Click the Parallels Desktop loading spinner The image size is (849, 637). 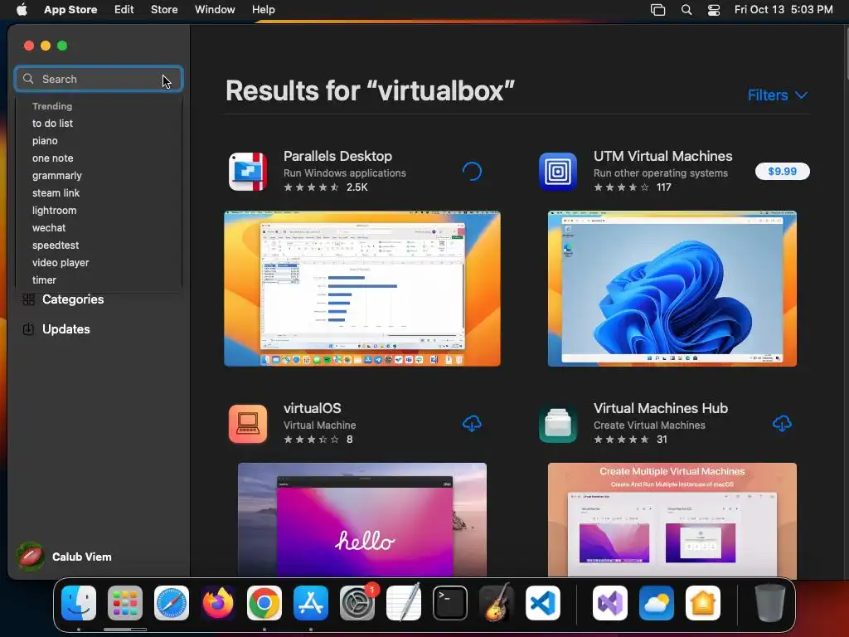[472, 171]
